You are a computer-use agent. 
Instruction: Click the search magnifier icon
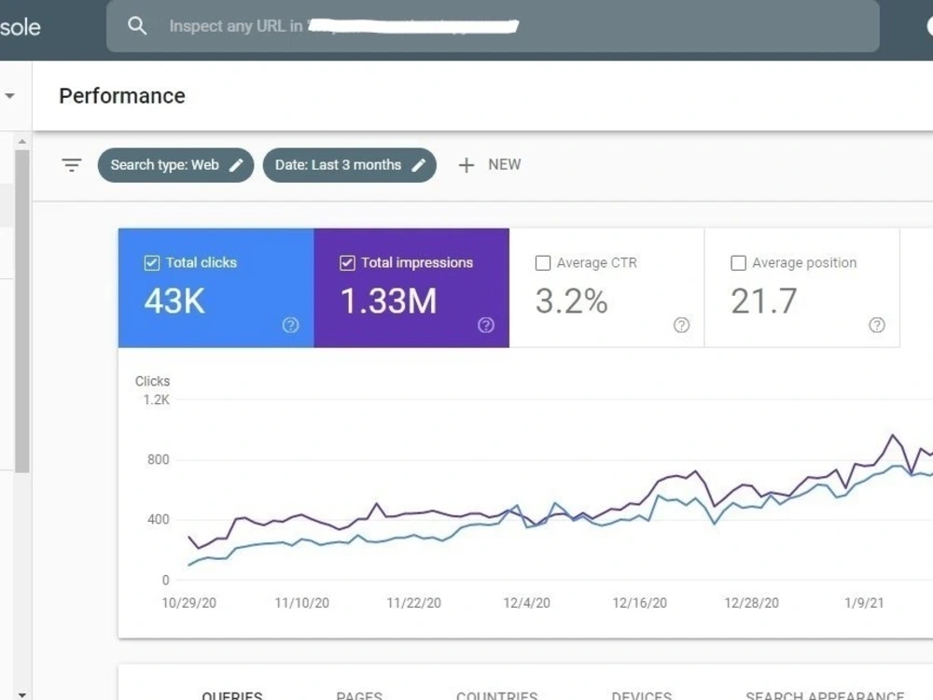(x=137, y=25)
